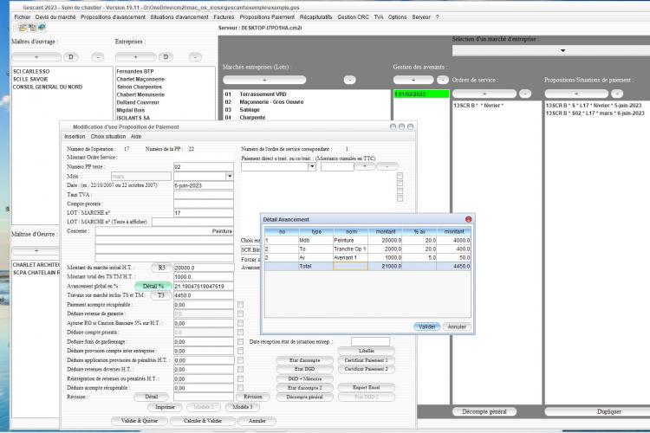Click the Date field showing 6-juin-2023

pyautogui.click(x=203, y=185)
